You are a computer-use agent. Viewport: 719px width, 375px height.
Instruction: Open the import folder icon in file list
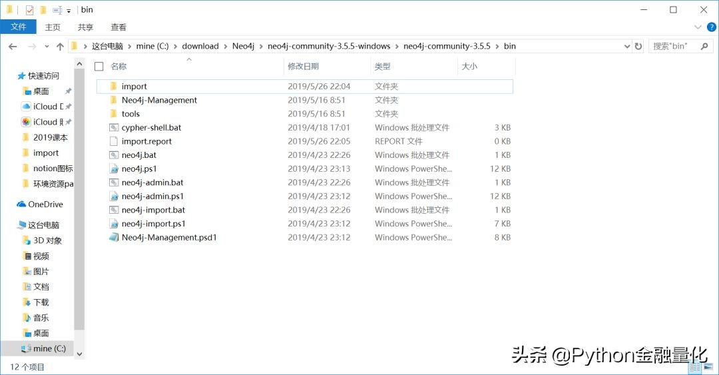pos(114,87)
